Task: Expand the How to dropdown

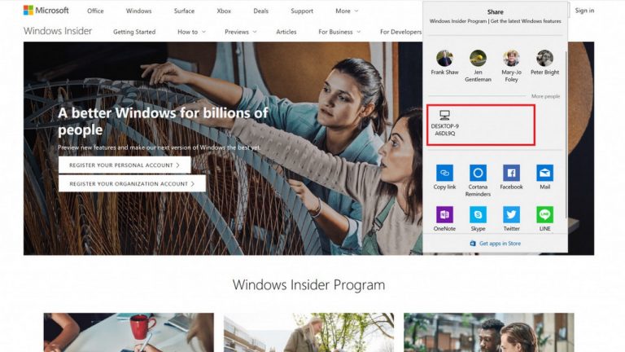Action: click(191, 32)
